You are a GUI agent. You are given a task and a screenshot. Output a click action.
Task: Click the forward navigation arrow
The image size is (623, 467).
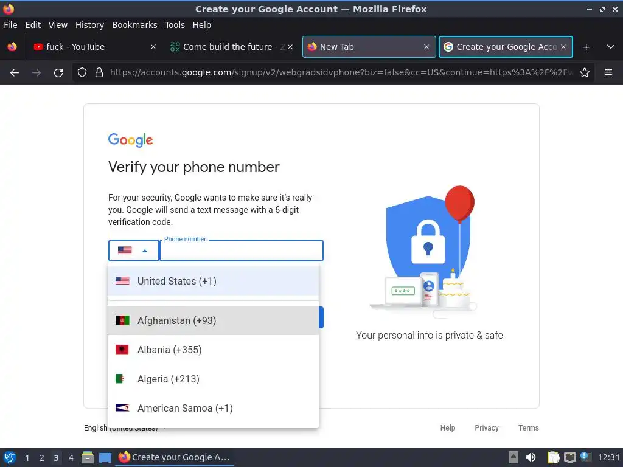(37, 73)
